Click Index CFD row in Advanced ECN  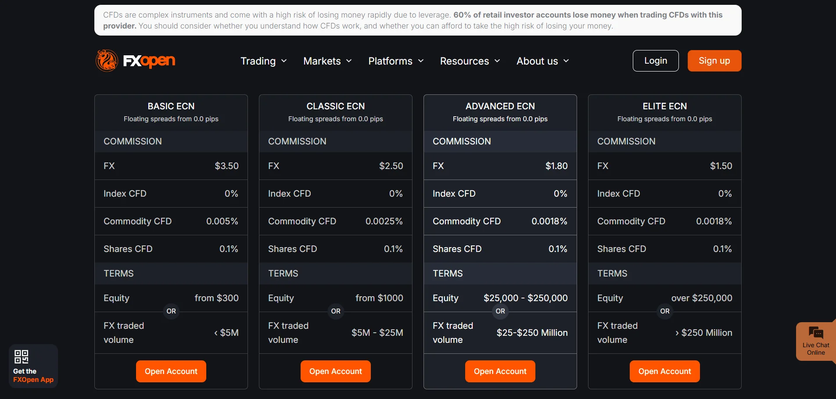500,194
